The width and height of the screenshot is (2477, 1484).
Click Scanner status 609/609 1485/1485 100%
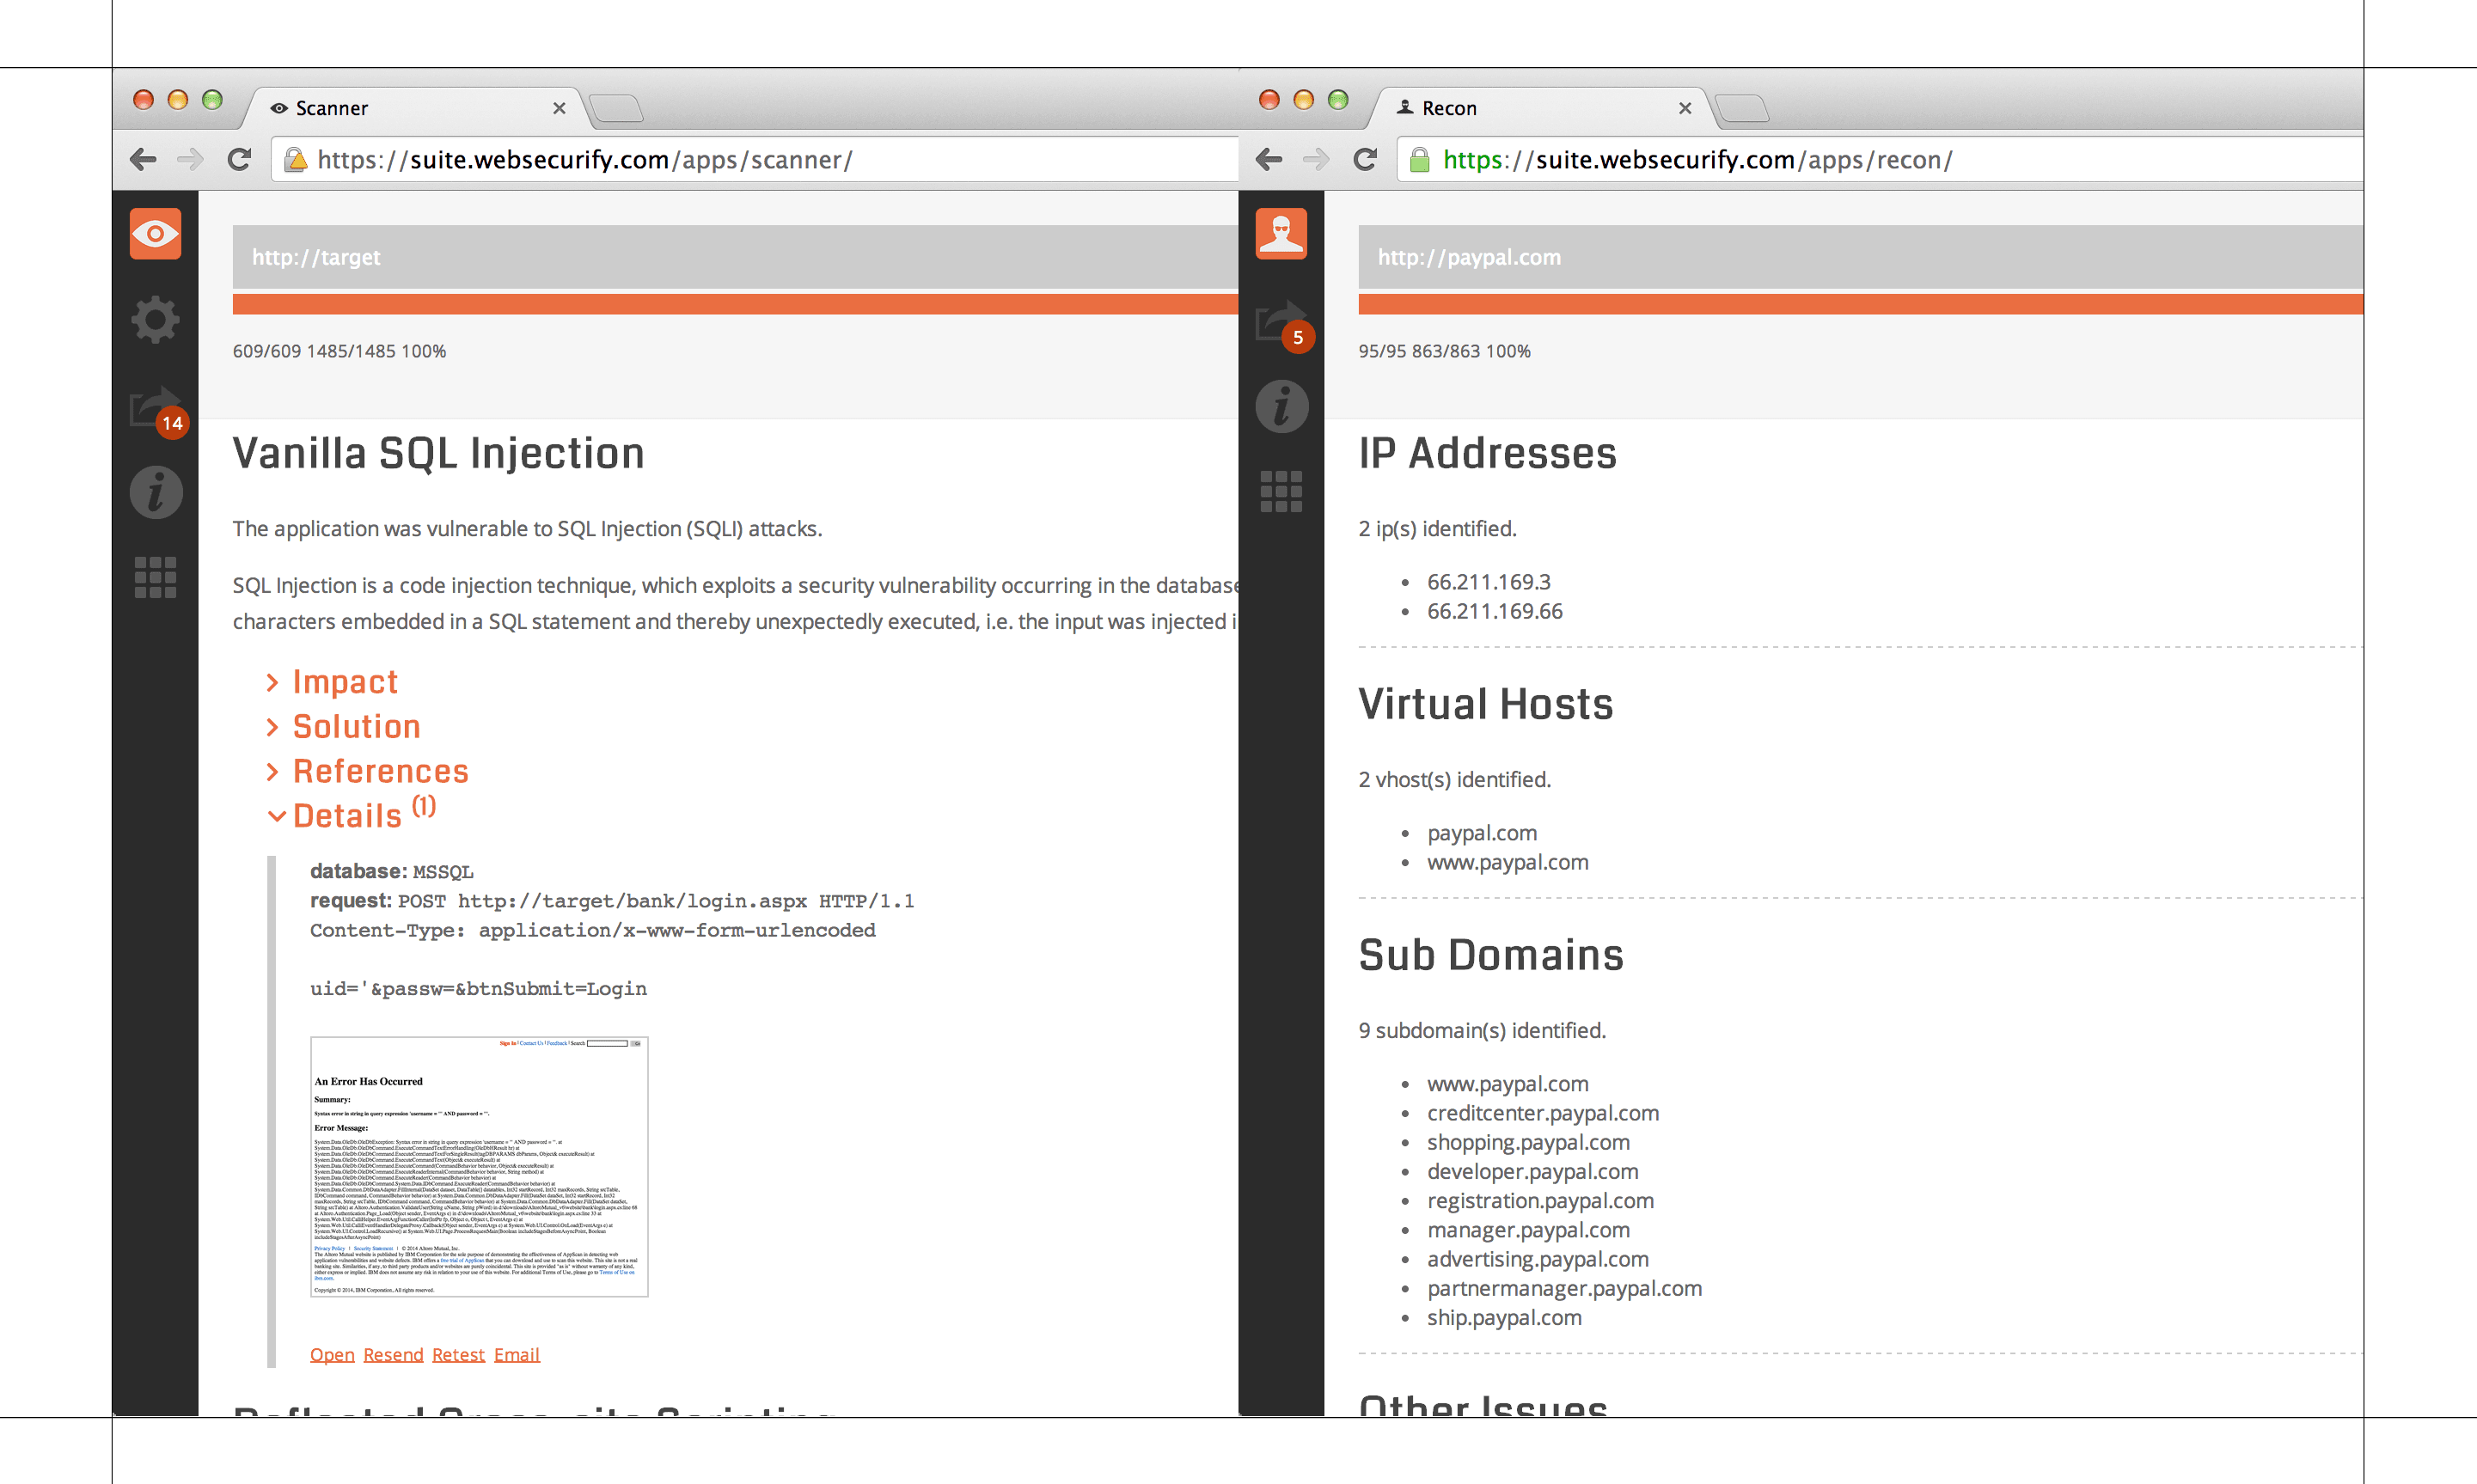(x=339, y=351)
